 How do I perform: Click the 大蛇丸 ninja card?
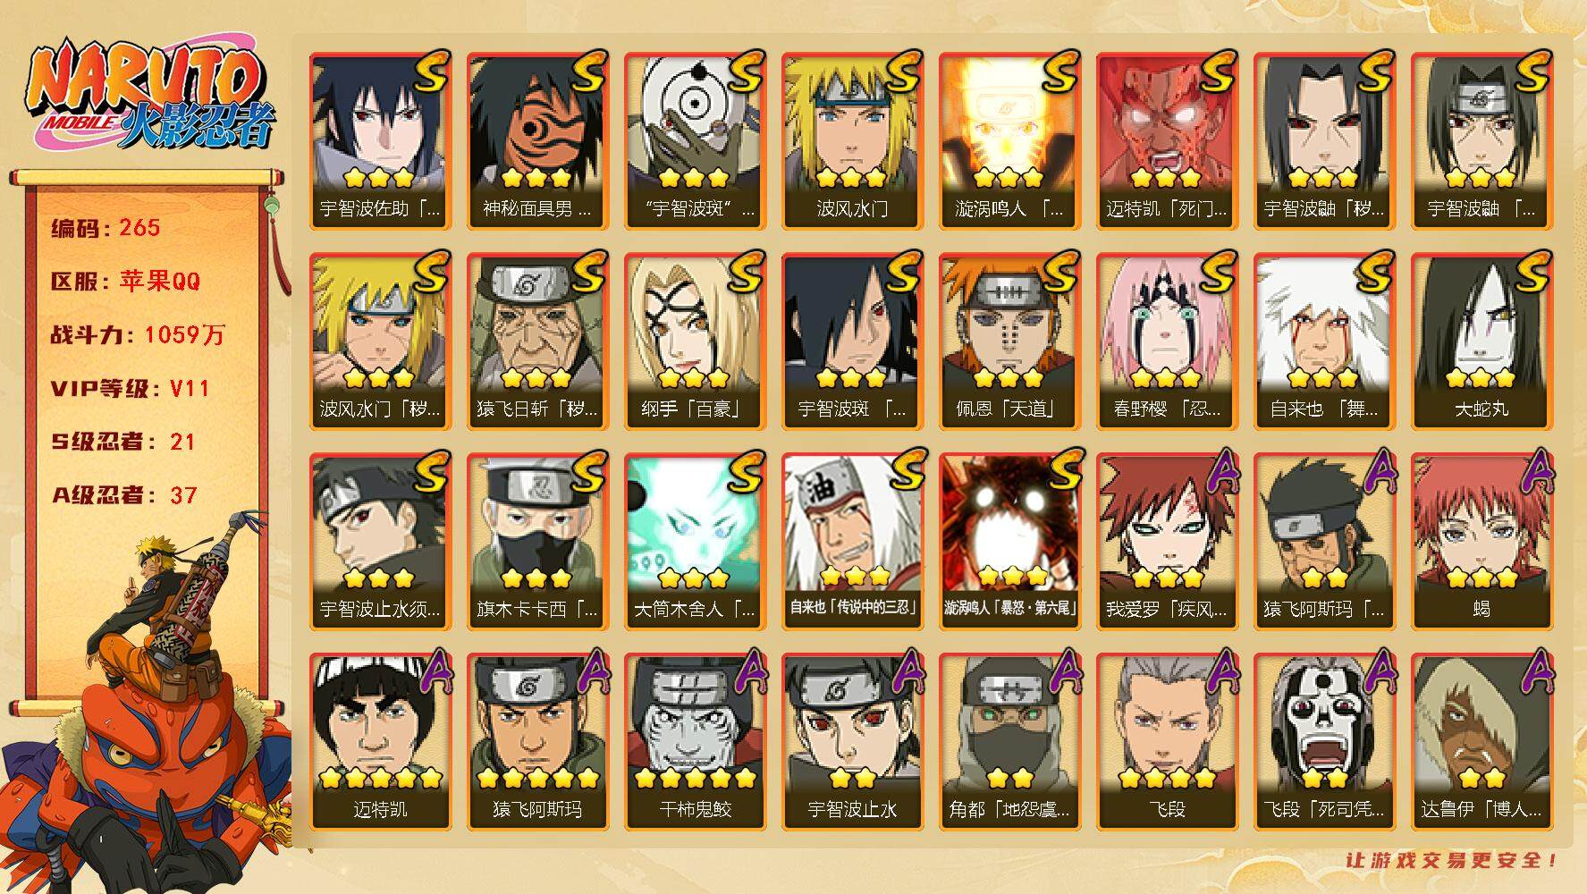point(1481,342)
